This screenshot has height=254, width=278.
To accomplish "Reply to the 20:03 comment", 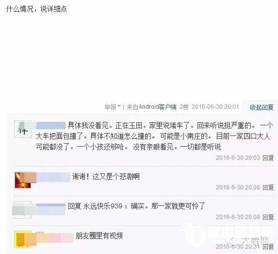I will coord(268,158).
